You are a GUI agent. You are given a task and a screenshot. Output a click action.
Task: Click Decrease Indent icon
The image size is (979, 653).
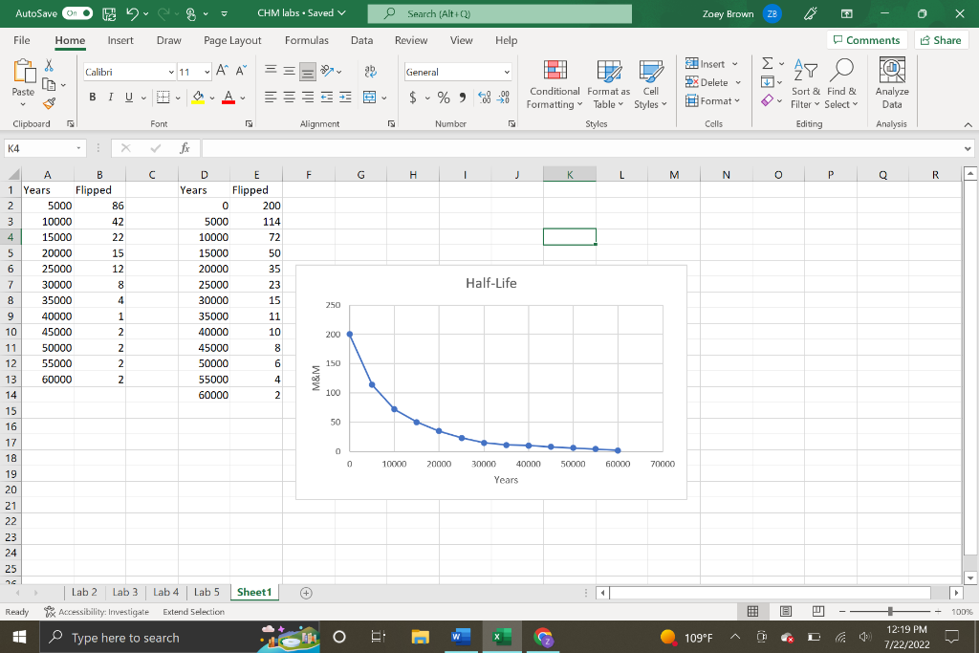coord(327,97)
